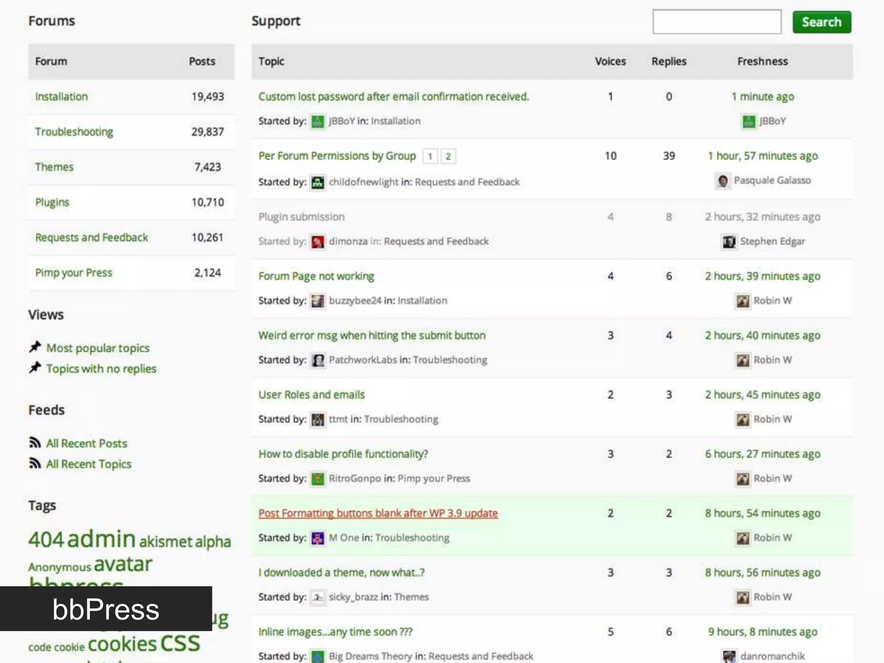Select the CSS tag in tag cloud
The height and width of the screenshot is (663, 884).
(180, 644)
